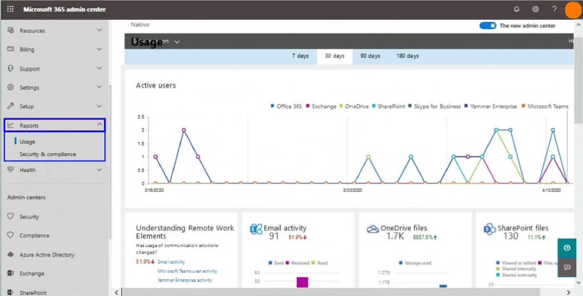Viewport: 583px width, 296px height.
Task: Expand the Resources chevron
Action: click(x=99, y=30)
